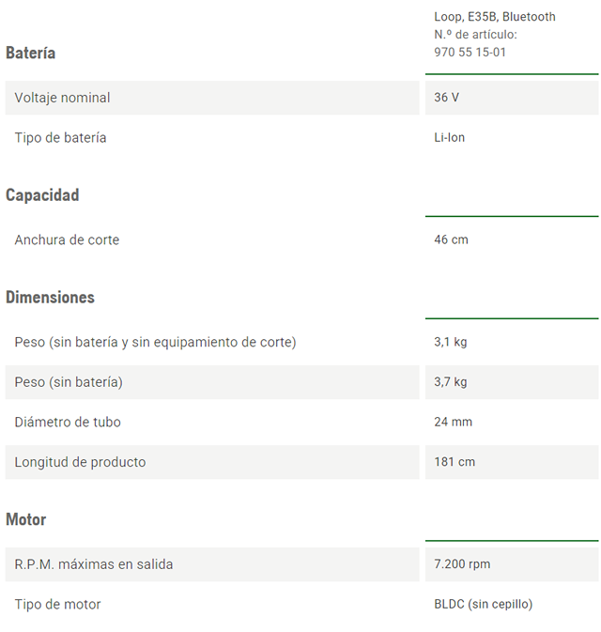Screen dimensions: 601x632
Task: Click article number 970 55 15-01
Action: point(470,52)
